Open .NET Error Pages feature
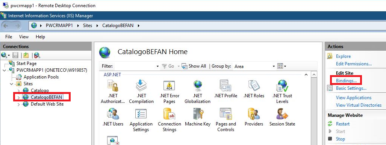Image resolution: width=386 pixels, height=145 pixels. tap(170, 92)
